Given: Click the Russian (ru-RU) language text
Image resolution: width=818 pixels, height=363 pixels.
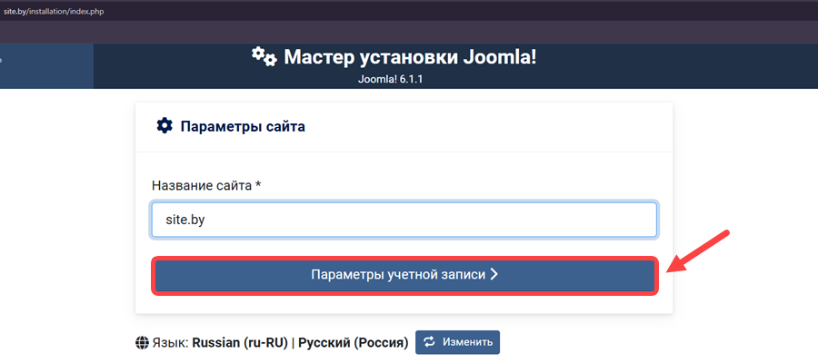Looking at the screenshot, I should tap(240, 343).
